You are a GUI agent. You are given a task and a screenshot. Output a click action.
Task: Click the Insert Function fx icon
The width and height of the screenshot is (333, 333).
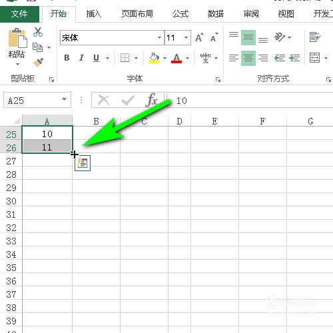tap(152, 100)
